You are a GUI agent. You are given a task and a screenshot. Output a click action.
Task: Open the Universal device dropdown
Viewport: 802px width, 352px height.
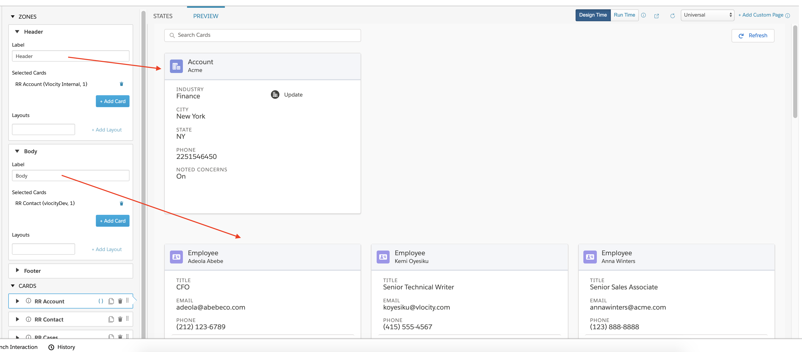click(707, 15)
